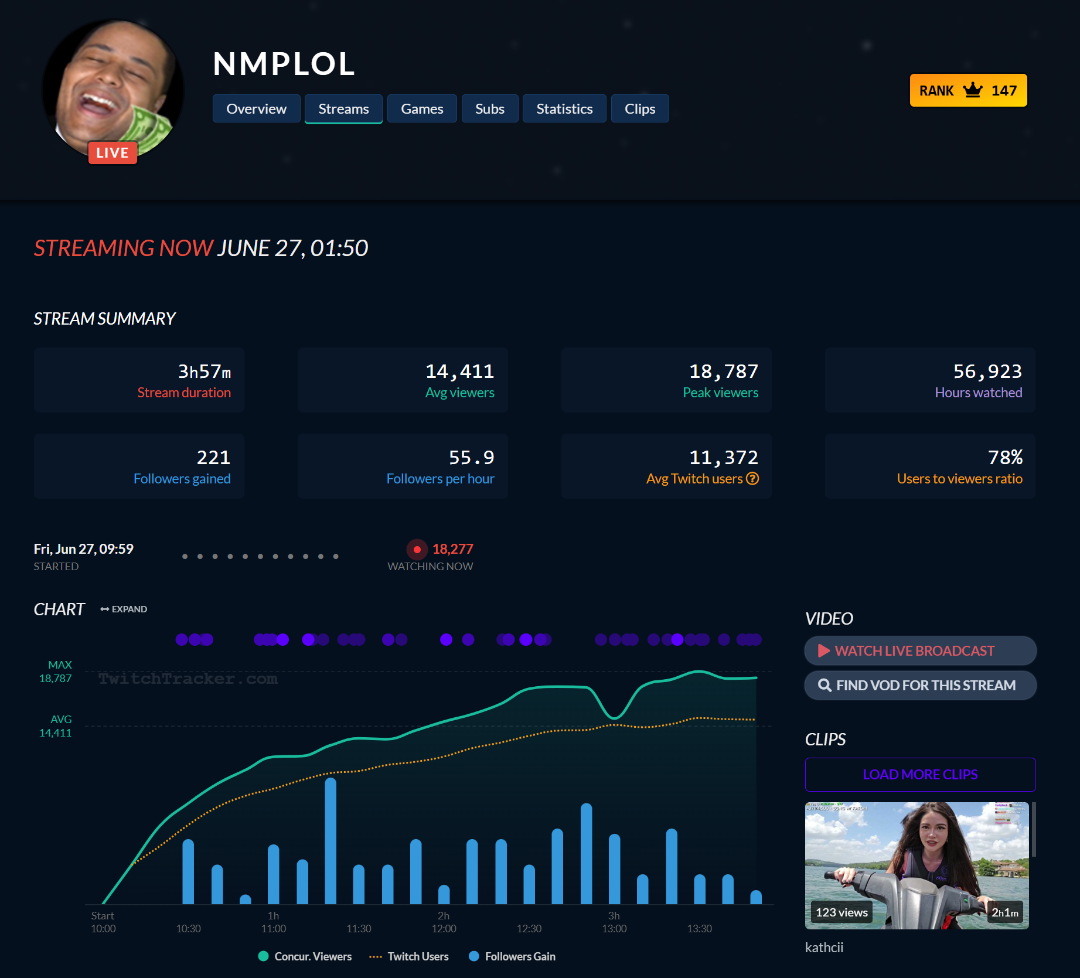Click the red watching-now live dot
This screenshot has width=1080, height=978.
pyautogui.click(x=417, y=550)
